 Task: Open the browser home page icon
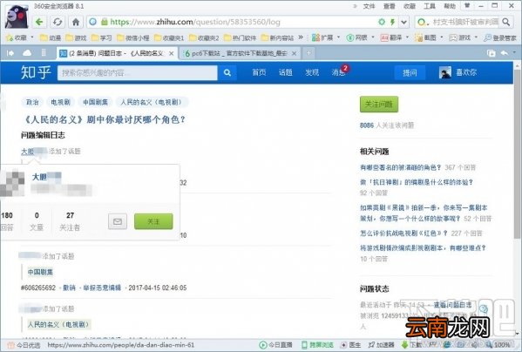(x=76, y=22)
